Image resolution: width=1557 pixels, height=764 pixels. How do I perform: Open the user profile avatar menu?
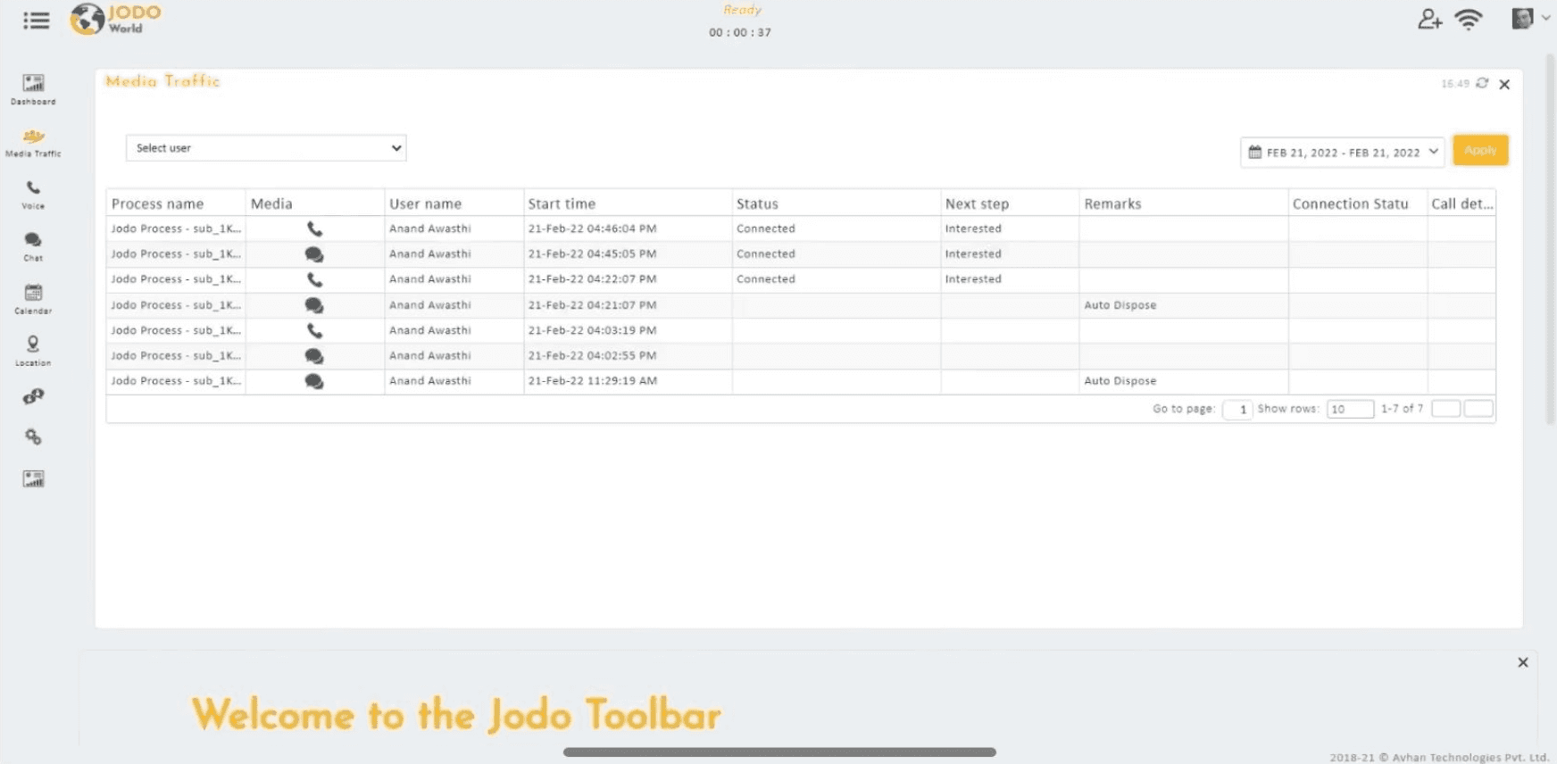[1530, 18]
